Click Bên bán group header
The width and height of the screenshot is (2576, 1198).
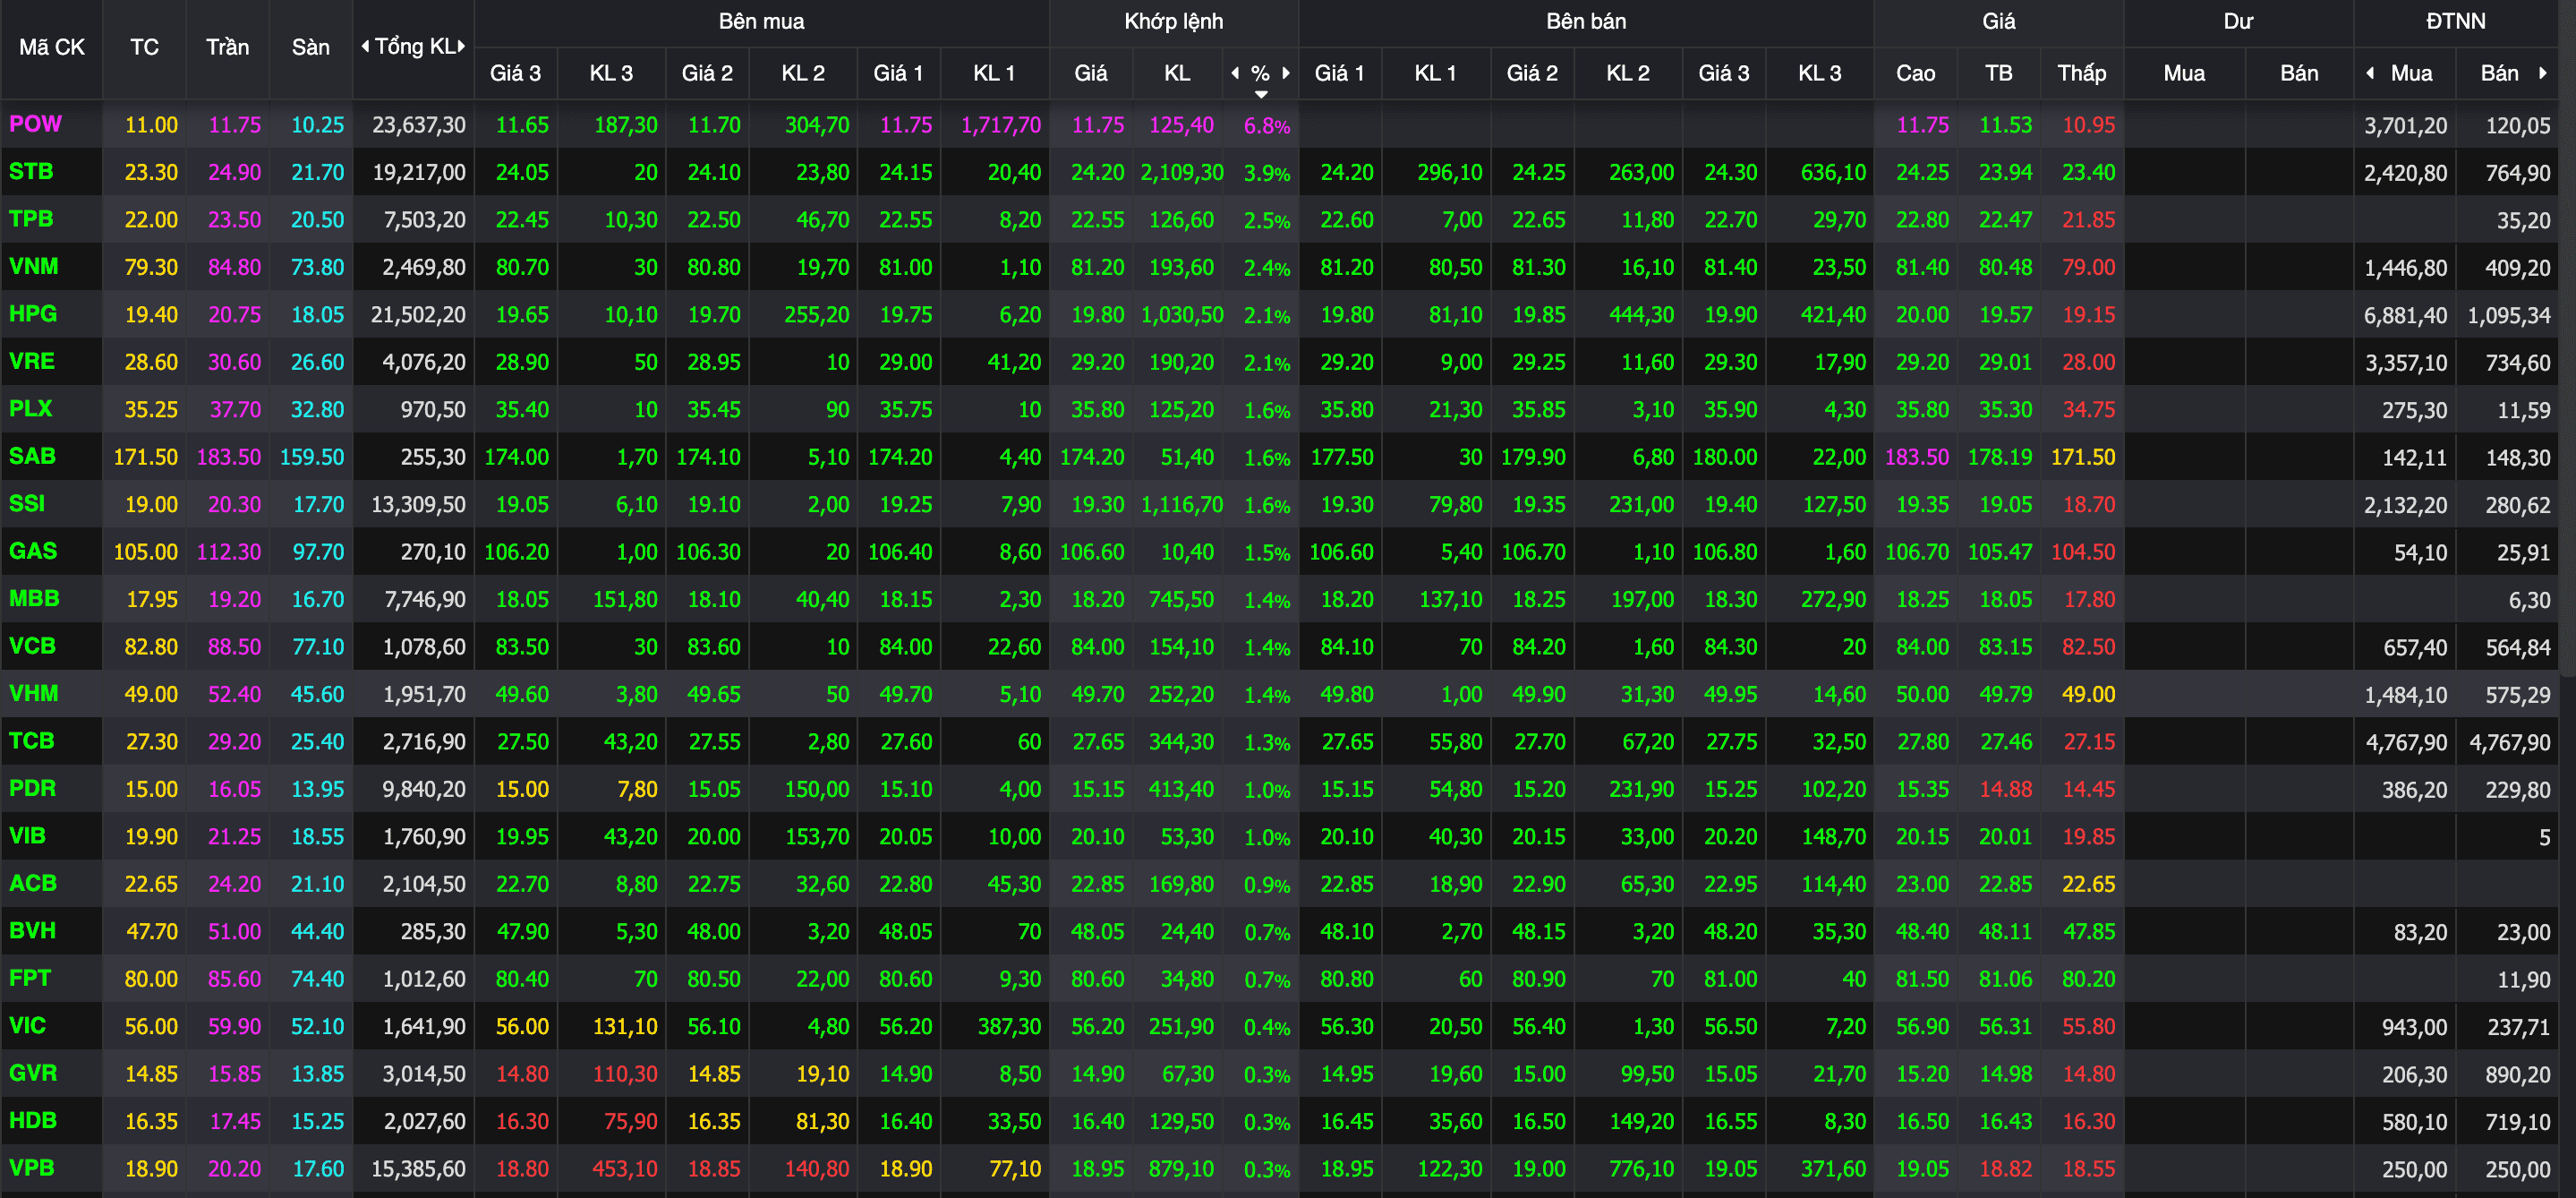click(x=1586, y=21)
